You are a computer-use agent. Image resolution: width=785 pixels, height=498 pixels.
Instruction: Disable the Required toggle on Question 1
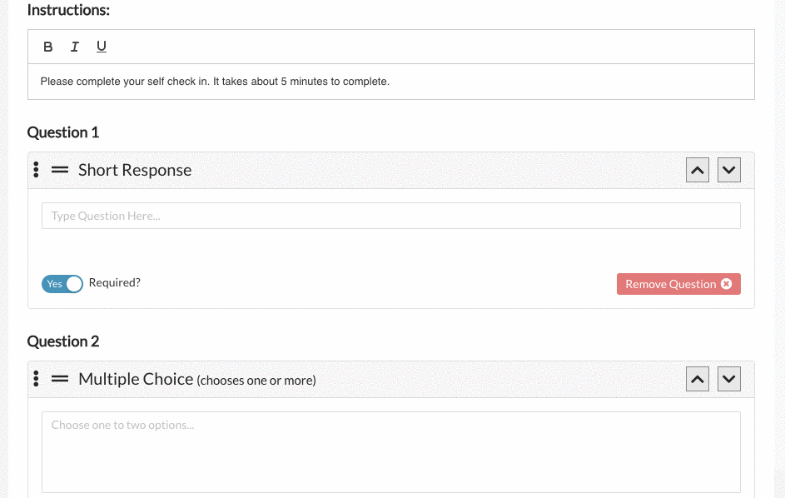[x=62, y=283]
